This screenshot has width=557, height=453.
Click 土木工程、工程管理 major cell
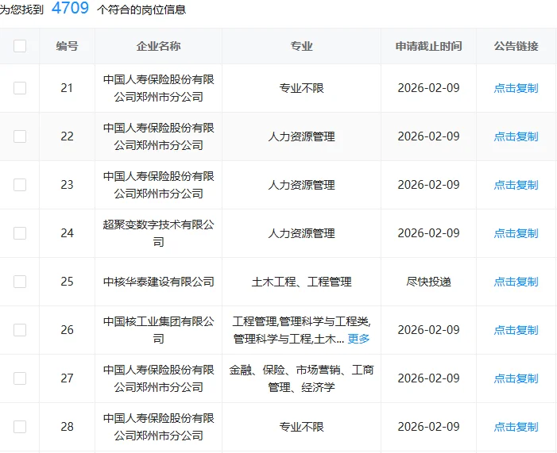301,282
